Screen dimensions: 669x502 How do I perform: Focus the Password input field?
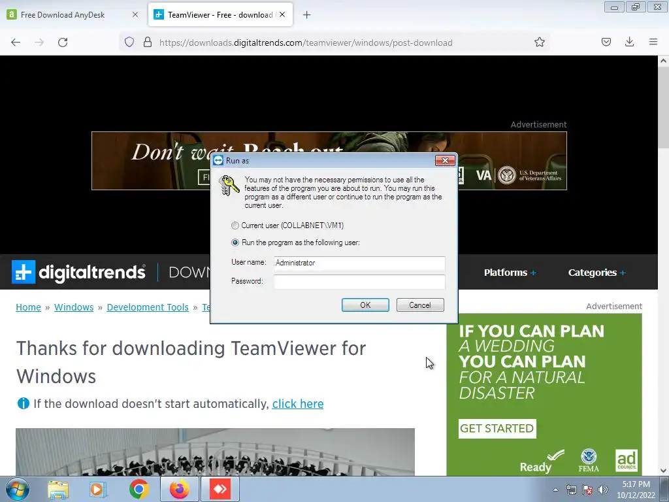coord(359,282)
